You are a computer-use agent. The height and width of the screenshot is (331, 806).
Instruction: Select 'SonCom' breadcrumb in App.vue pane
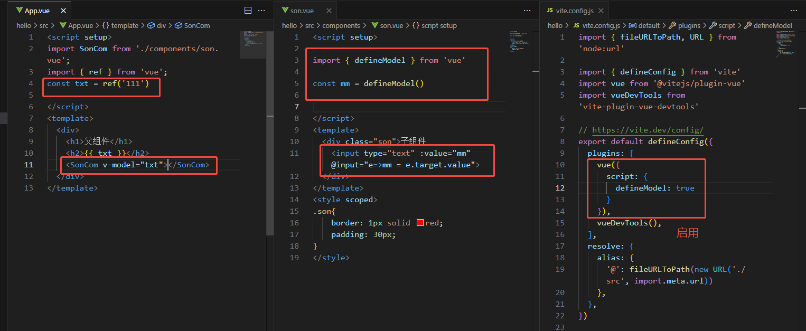coord(192,25)
